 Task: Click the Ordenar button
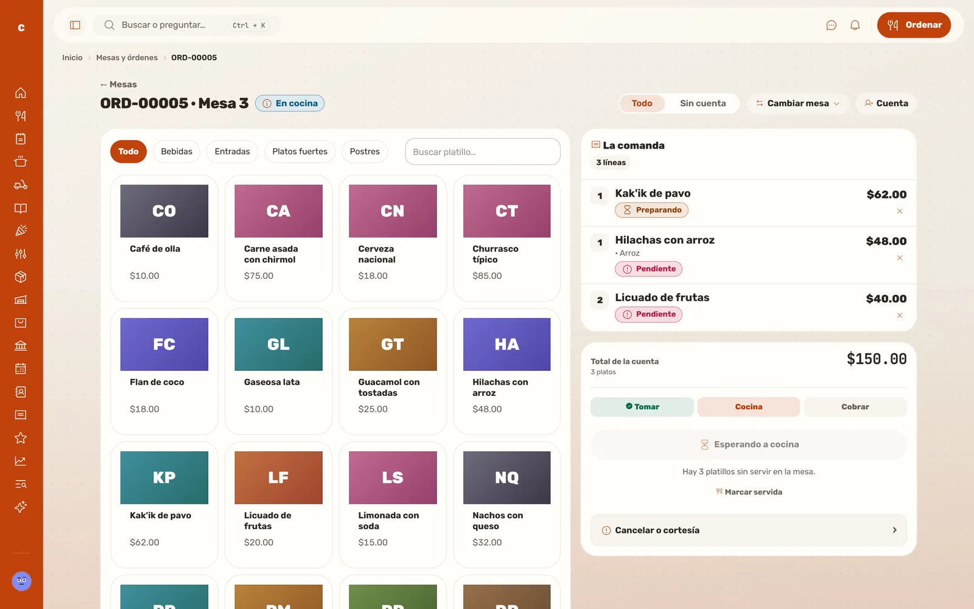coord(914,25)
